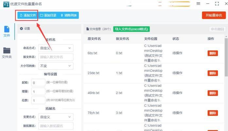Delete the 78yh.txt row

[213, 113]
